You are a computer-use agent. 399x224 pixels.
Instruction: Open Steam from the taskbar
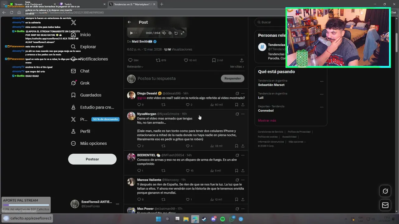point(204,219)
